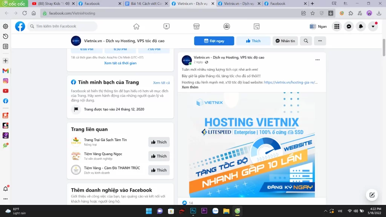Screen dimensions: 386x217
Task: Mute audio on the Stray Kids YouTube tab
Action: (x=67, y=4)
